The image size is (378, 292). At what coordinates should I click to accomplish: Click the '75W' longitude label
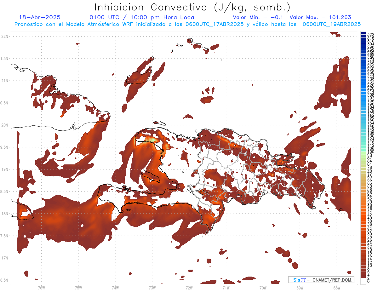pos(78,288)
